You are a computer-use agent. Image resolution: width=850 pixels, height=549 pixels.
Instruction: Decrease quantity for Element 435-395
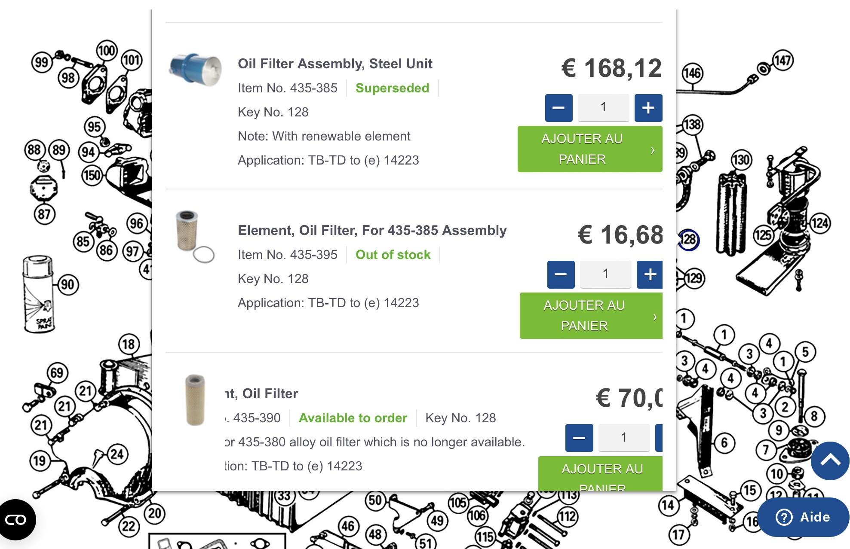click(561, 274)
